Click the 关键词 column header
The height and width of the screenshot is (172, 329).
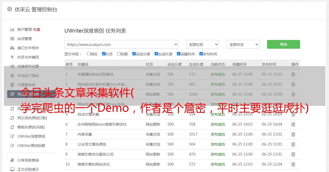[83, 64]
